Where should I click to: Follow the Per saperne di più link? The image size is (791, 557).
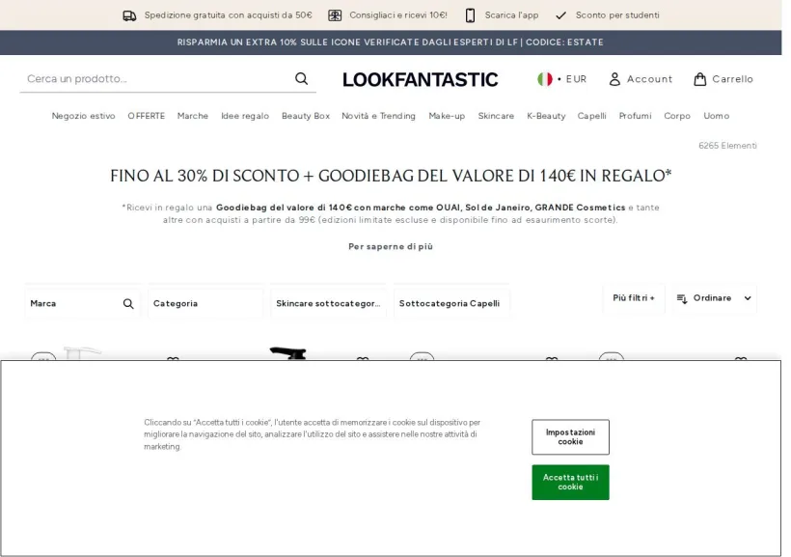(391, 246)
